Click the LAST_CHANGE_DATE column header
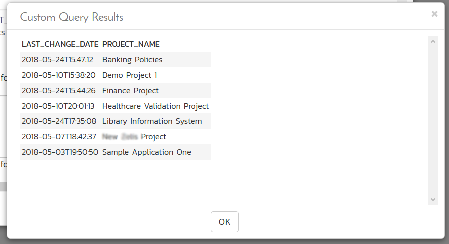 (60, 44)
